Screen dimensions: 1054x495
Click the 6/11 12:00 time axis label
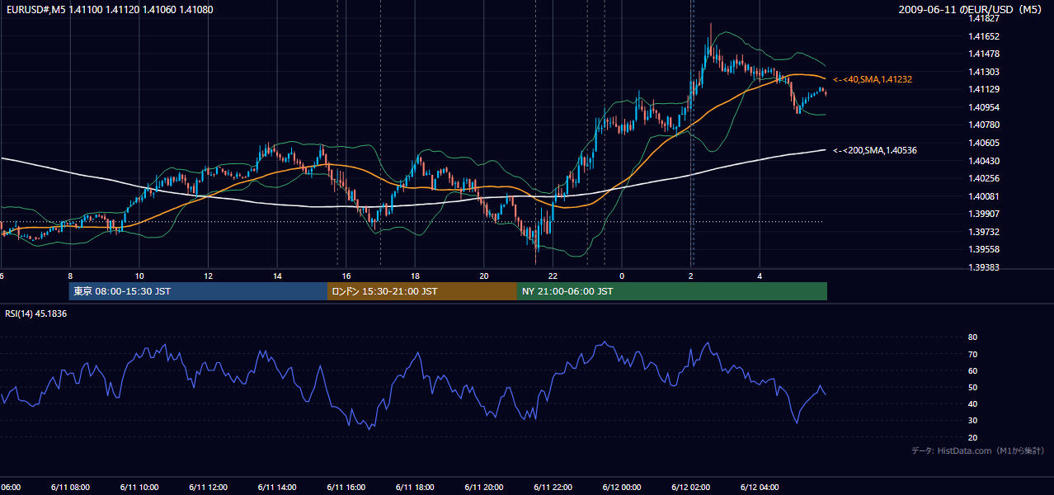coord(208,487)
